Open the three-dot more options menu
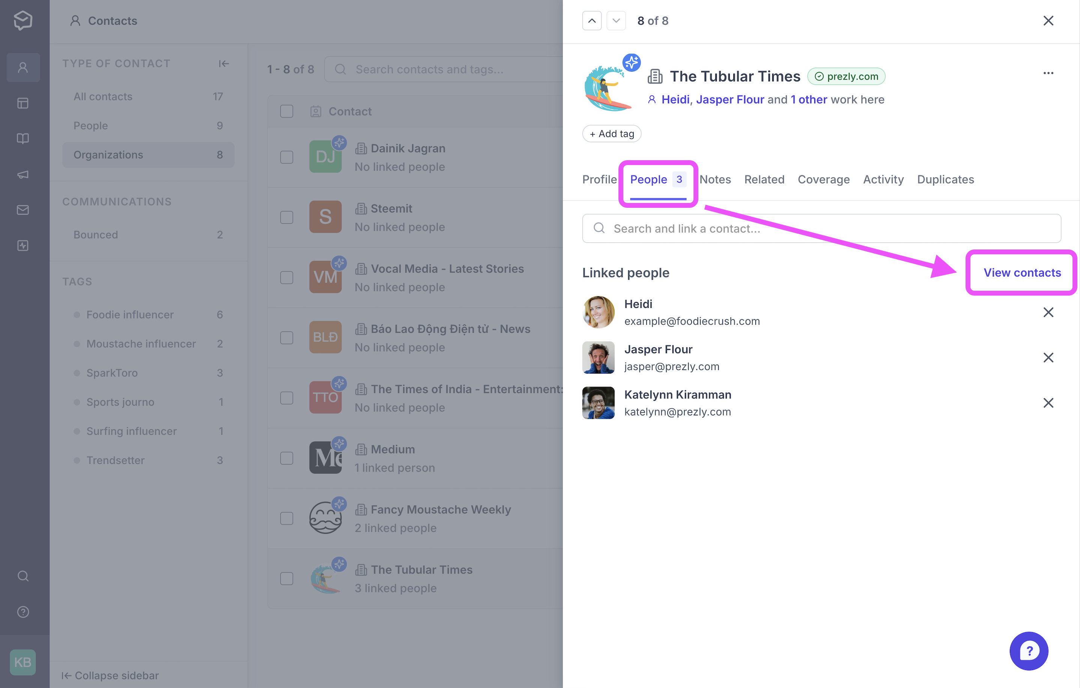This screenshot has height=688, width=1080. pos(1048,73)
